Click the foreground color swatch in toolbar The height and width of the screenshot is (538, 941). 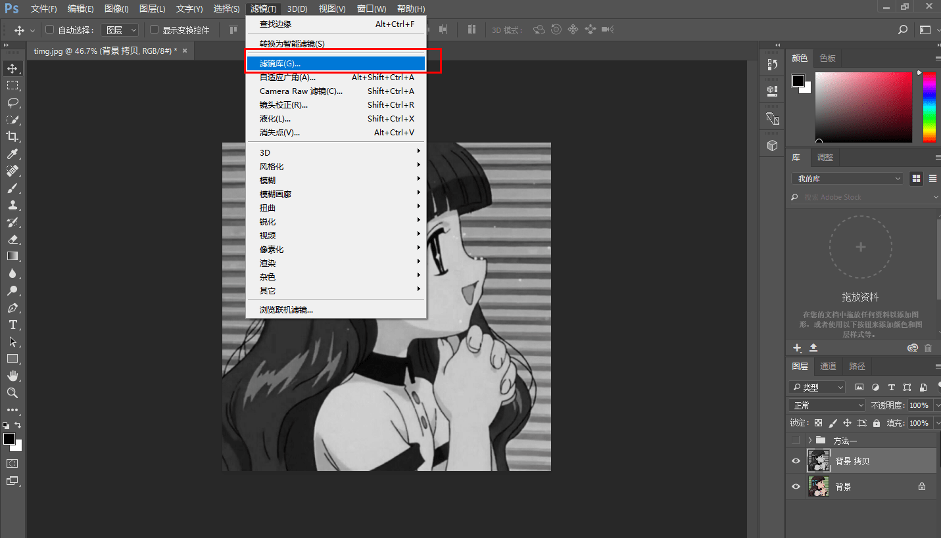point(9,439)
